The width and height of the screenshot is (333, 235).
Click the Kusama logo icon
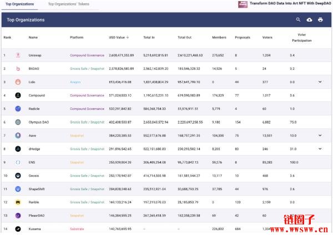point(18,229)
